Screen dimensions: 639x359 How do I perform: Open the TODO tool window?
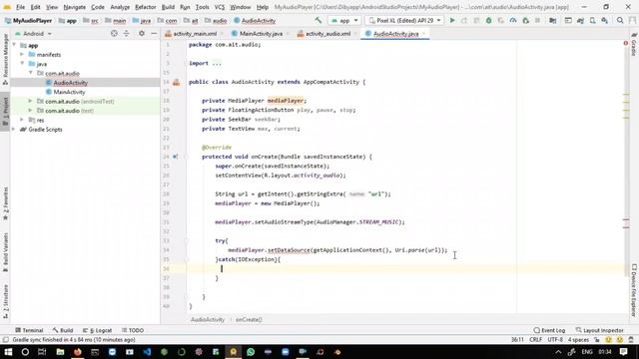[133, 330]
